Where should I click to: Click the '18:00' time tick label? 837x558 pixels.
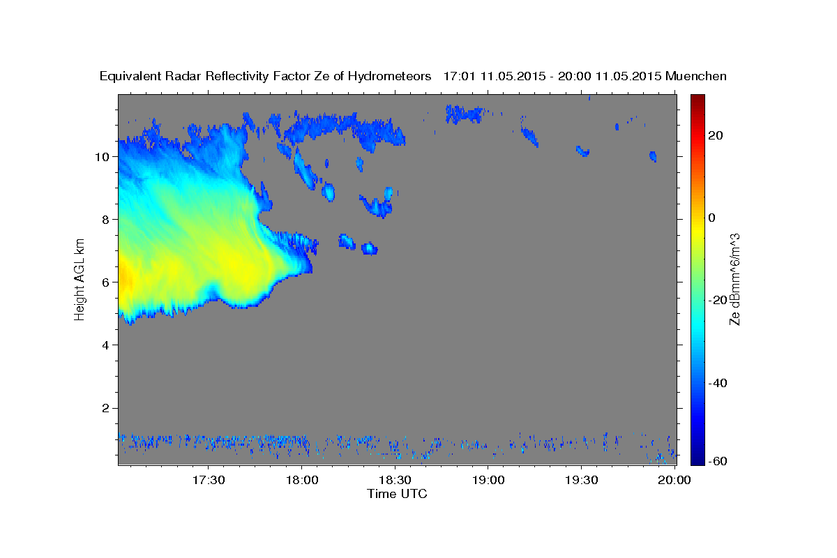[302, 481]
